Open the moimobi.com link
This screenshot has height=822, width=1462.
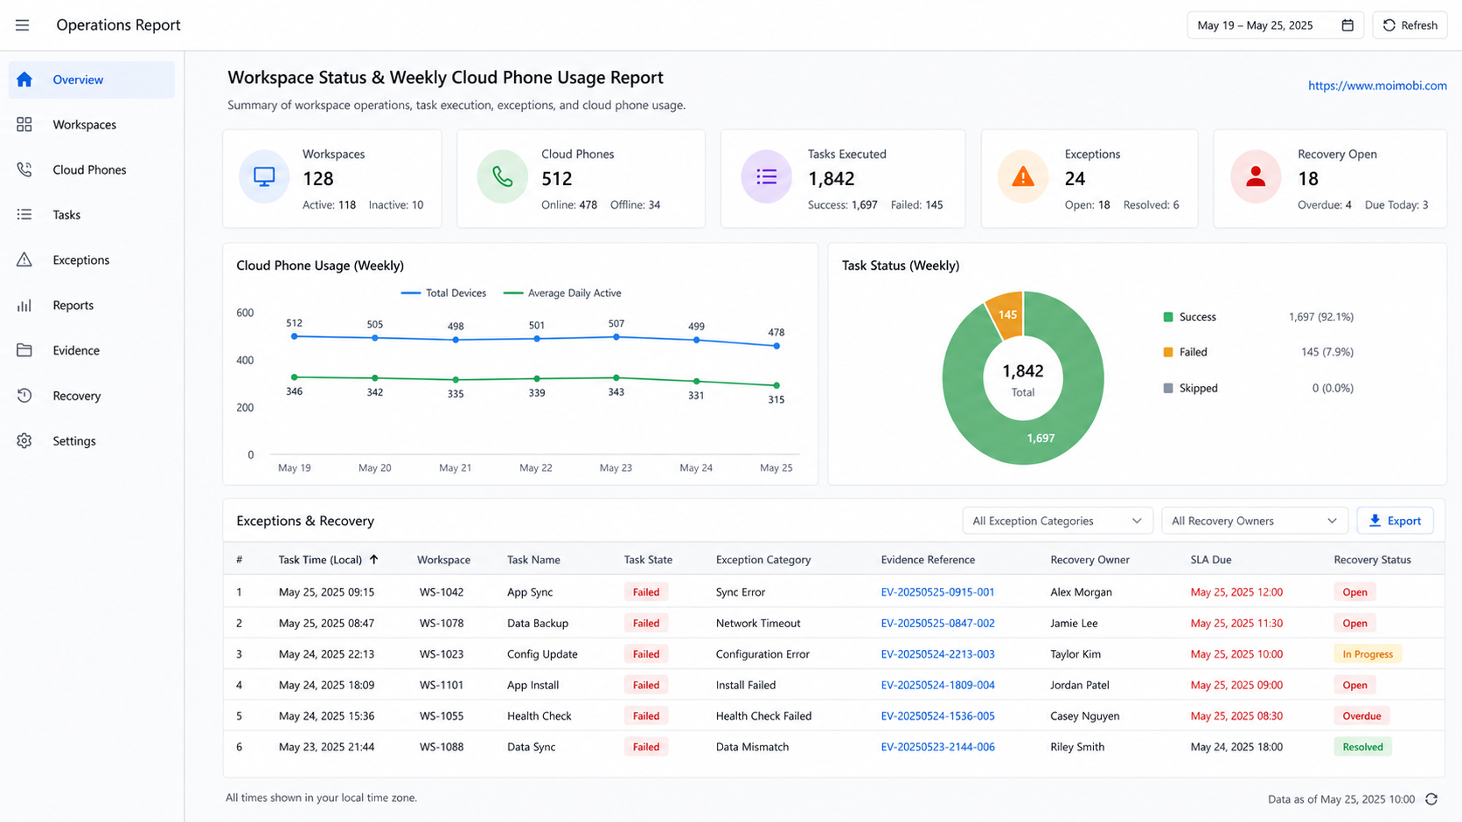coord(1377,86)
